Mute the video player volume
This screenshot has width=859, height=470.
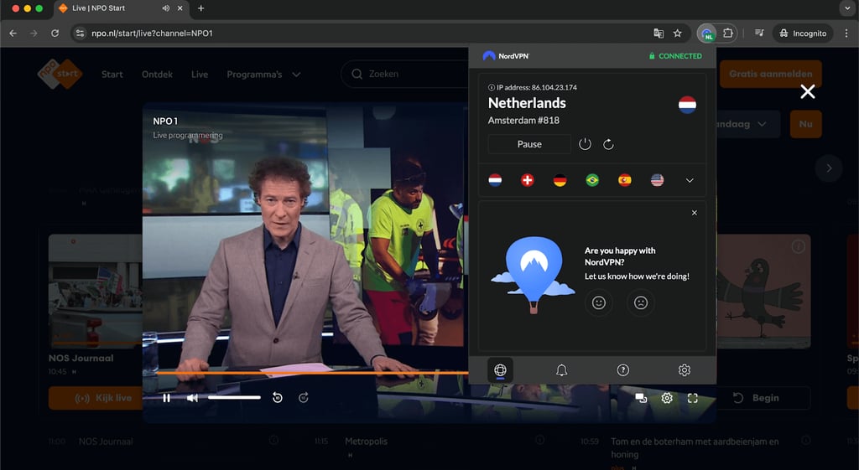pyautogui.click(x=192, y=398)
